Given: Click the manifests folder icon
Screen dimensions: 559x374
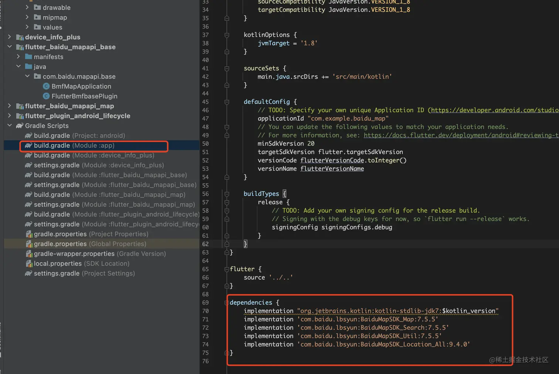Looking at the screenshot, I should pos(28,57).
